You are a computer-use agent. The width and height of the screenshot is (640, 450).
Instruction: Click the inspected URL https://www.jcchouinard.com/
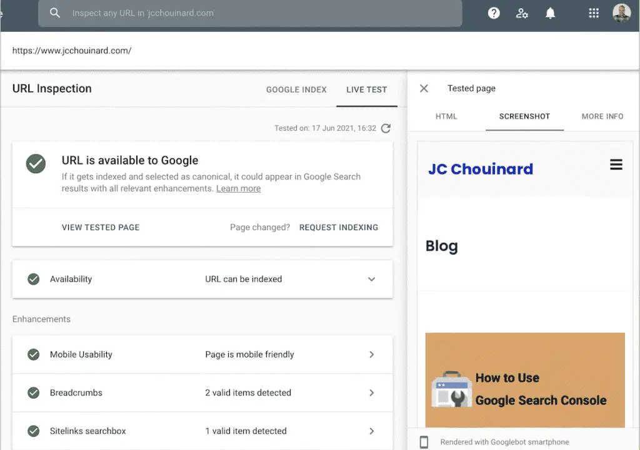72,50
